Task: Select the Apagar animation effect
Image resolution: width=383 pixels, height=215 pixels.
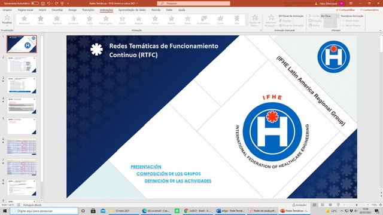Action: click(138, 20)
